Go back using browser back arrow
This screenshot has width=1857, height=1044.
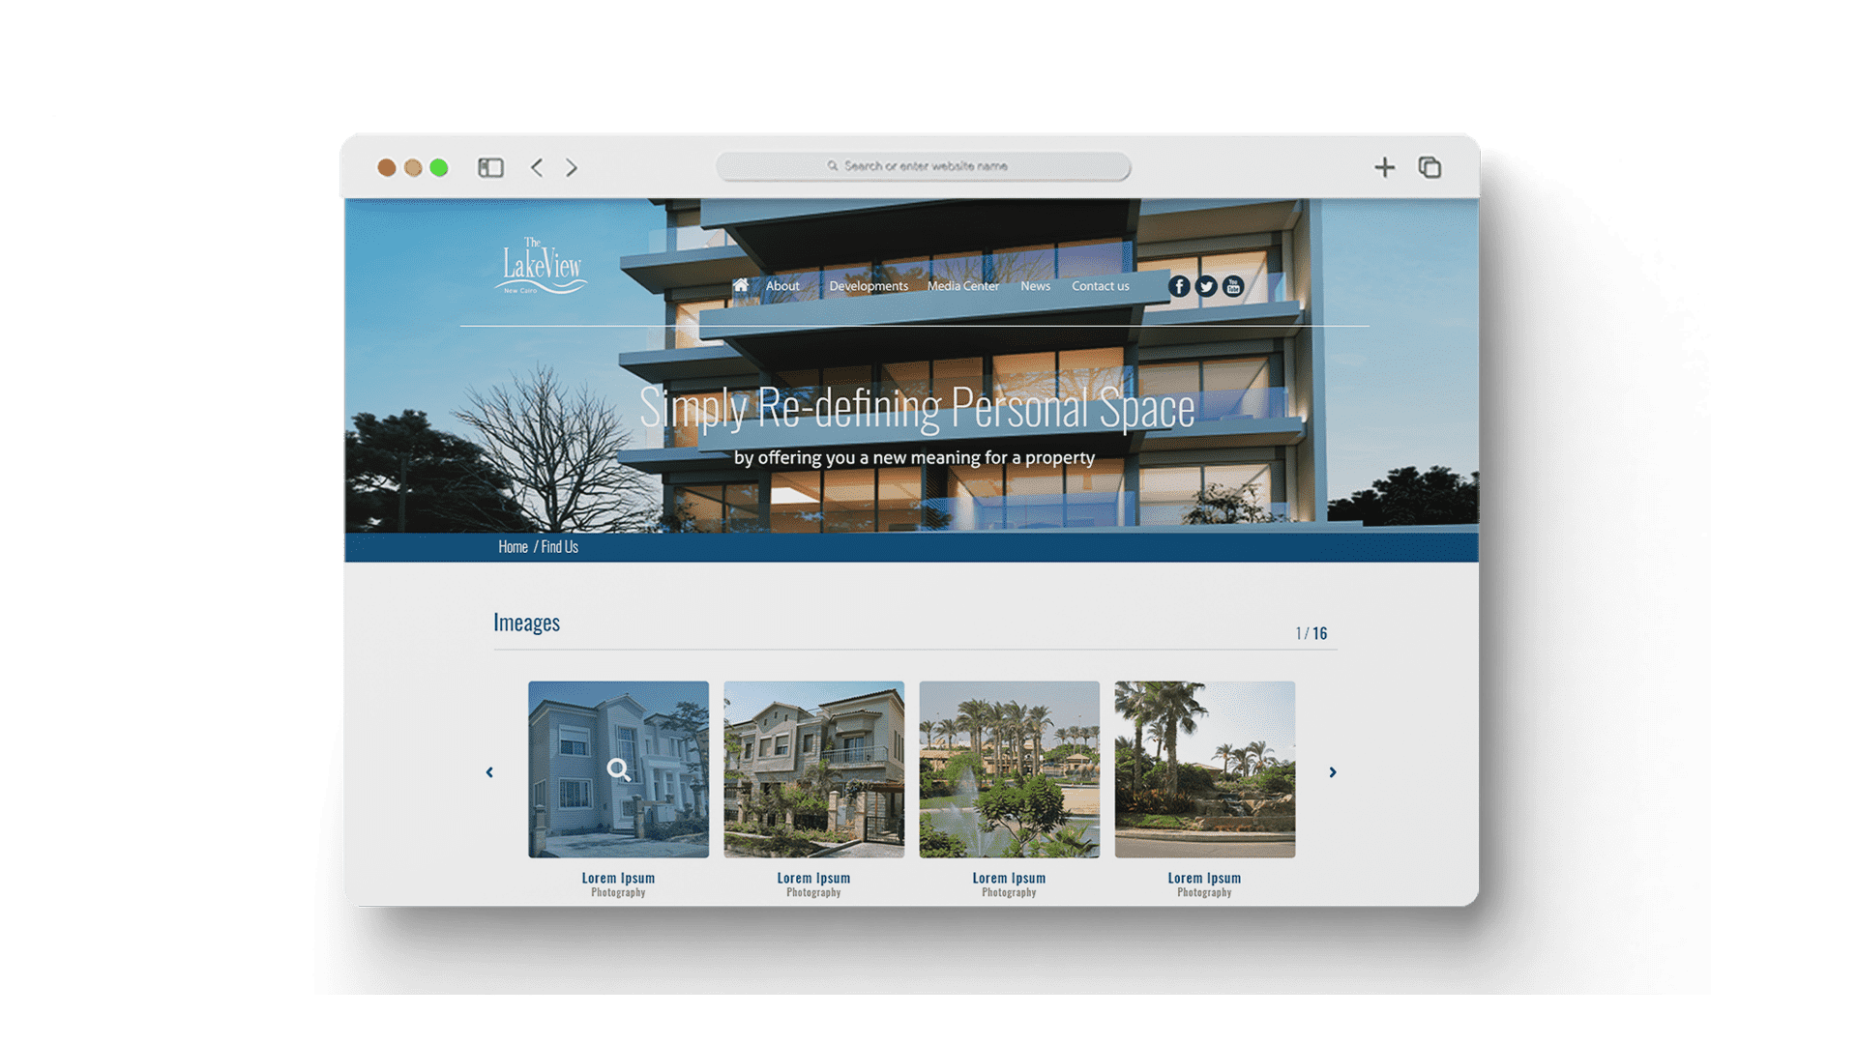pyautogui.click(x=537, y=168)
